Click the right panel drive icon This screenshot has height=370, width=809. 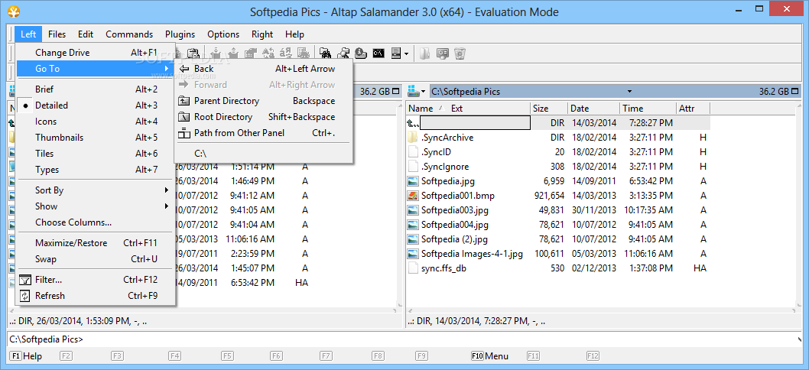pos(413,91)
